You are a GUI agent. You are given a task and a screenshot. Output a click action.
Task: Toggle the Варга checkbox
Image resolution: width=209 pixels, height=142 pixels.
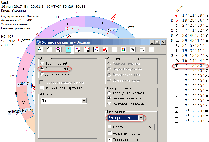click(x=110, y=127)
